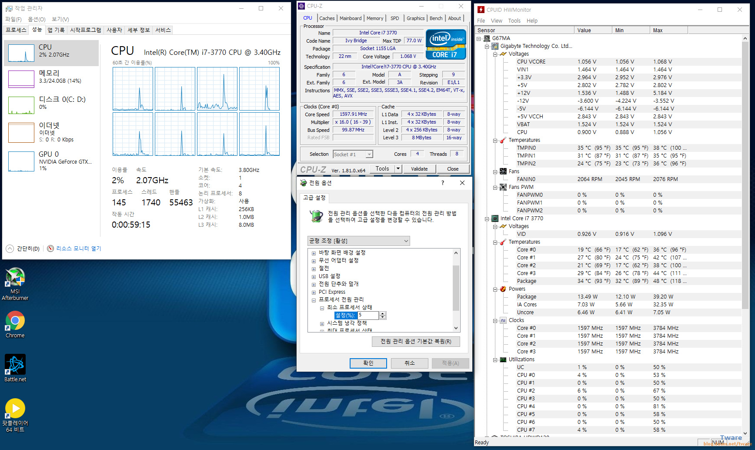Click the Gigabyte motherboard icon in HWMonitor
The width and height of the screenshot is (755, 450).
pyautogui.click(x=495, y=46)
